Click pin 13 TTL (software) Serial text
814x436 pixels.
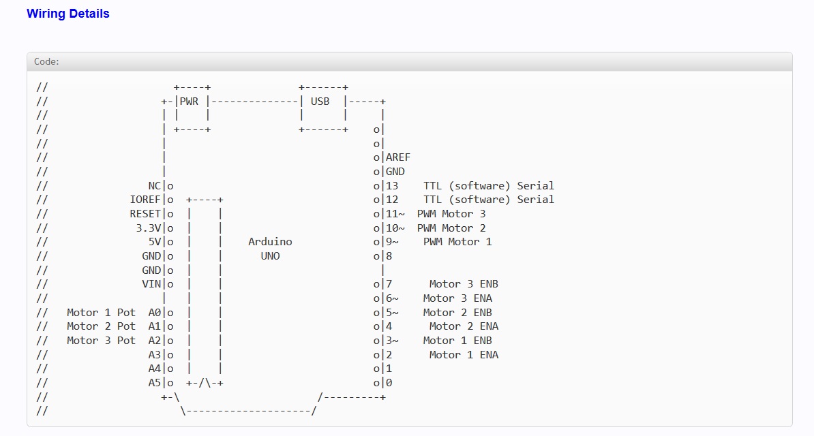click(489, 186)
